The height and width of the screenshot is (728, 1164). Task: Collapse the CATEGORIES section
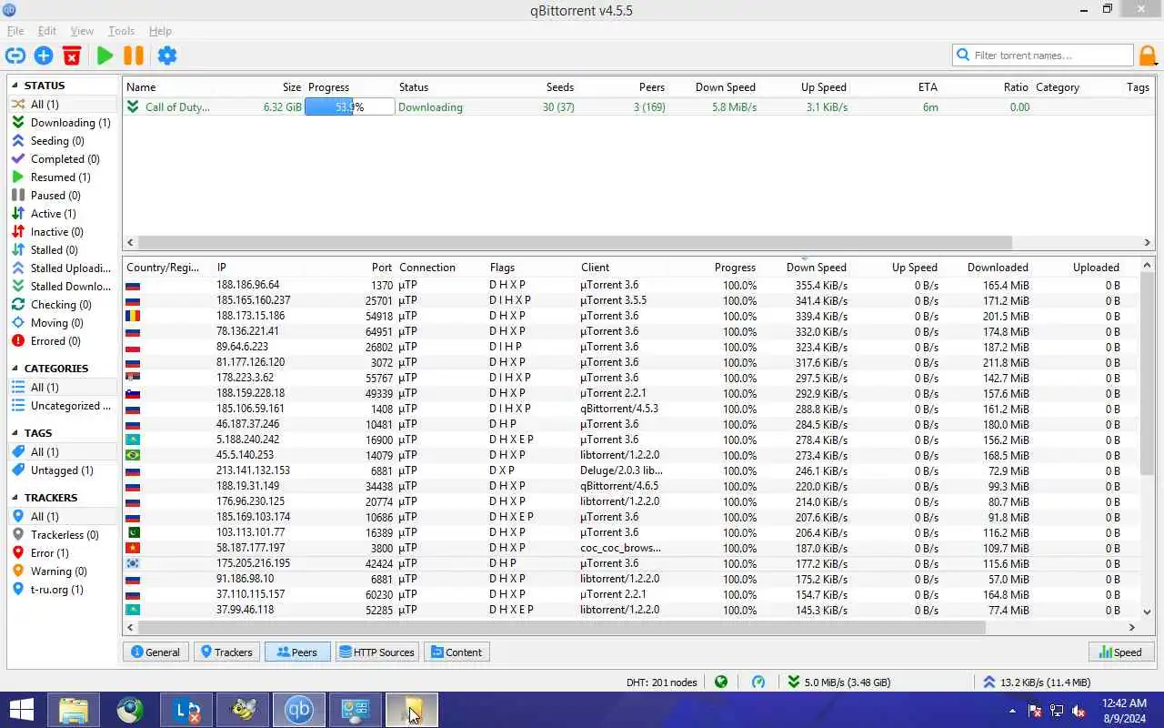15,369
